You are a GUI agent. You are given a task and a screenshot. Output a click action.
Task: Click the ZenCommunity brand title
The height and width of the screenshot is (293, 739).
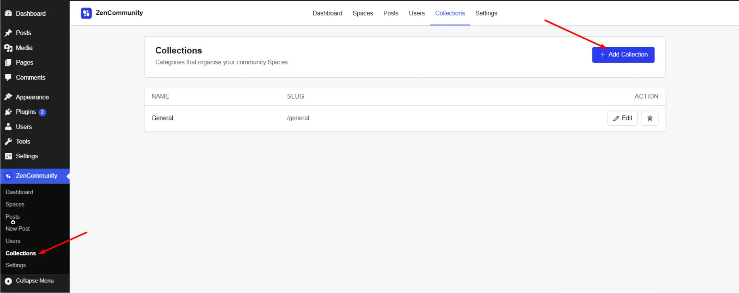coord(119,13)
